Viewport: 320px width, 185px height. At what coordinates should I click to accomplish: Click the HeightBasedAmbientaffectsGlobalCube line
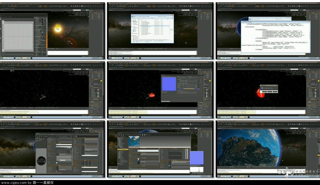(273, 24)
